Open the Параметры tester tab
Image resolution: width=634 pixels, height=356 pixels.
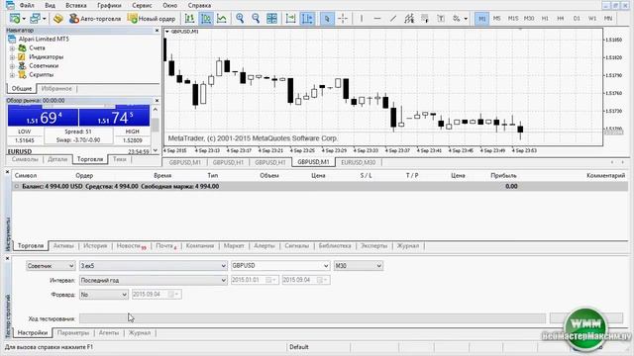tap(73, 333)
